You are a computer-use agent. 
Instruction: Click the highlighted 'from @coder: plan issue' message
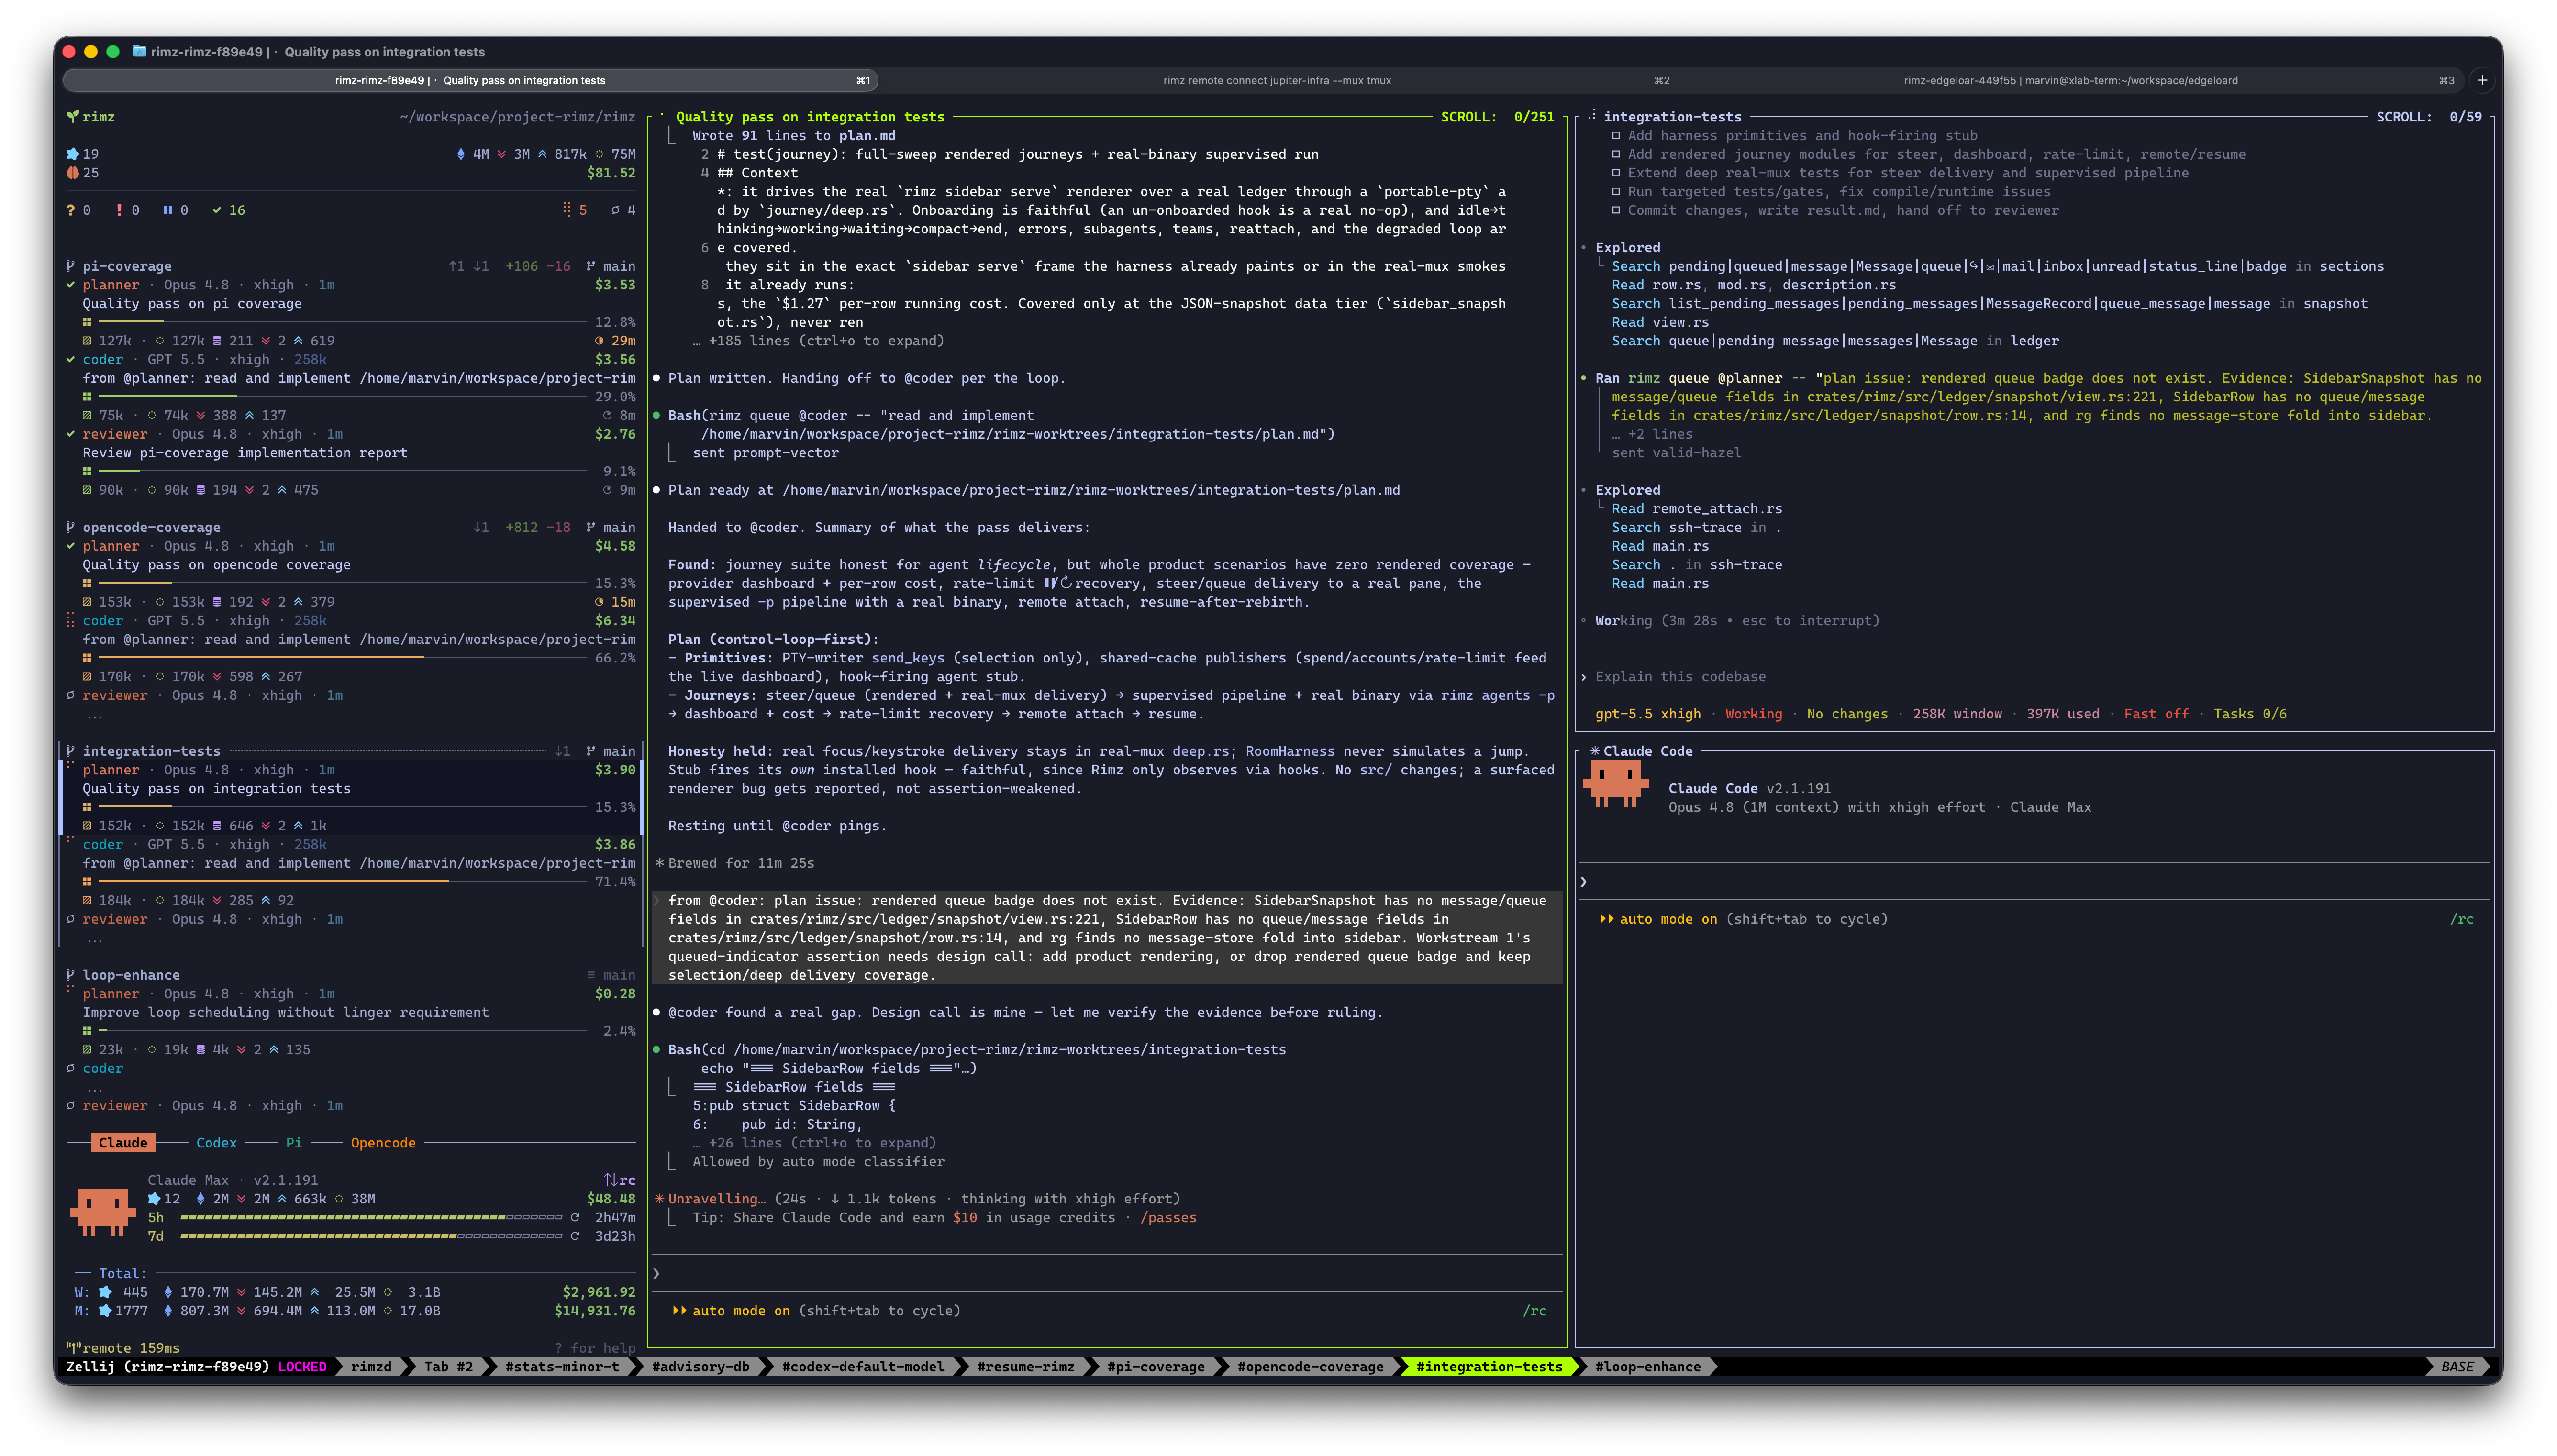(1107, 938)
